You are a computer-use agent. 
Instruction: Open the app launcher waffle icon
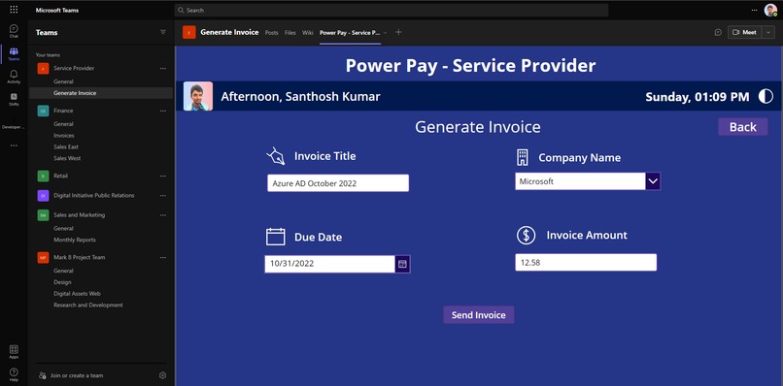(14, 10)
